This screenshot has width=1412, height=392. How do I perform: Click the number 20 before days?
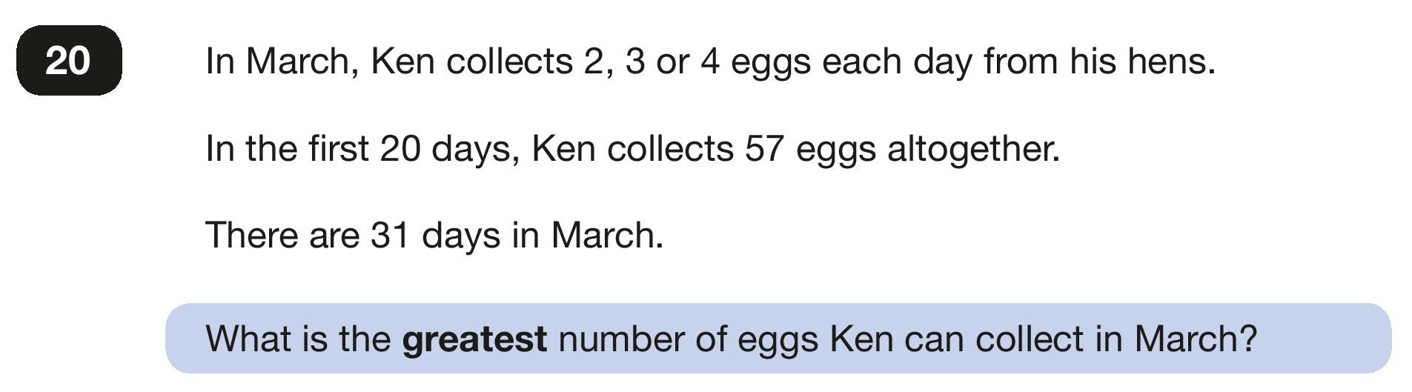click(400, 148)
